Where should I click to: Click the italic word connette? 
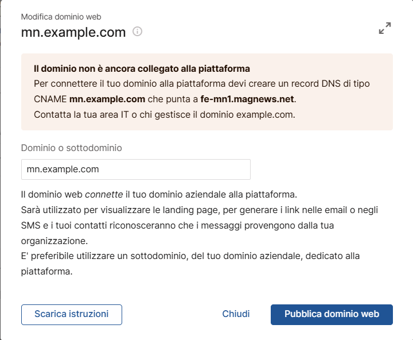coord(104,194)
